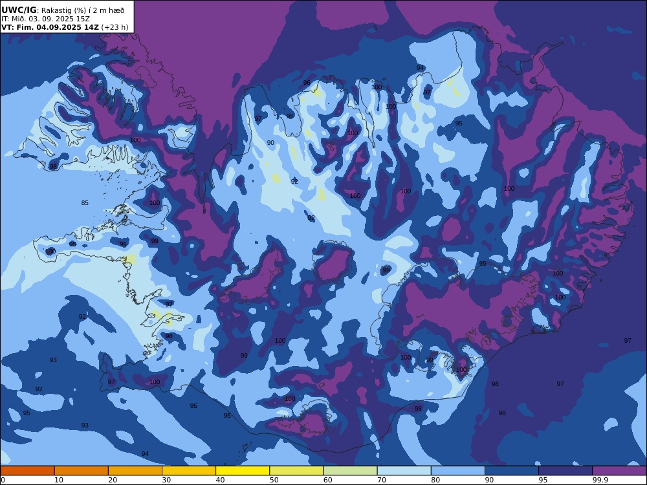The width and height of the screenshot is (647, 485).
Task: Click the "20" tick label on color scale
Action: (113, 480)
